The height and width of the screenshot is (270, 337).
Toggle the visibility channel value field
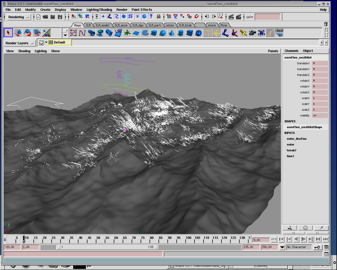[x=320, y=115]
